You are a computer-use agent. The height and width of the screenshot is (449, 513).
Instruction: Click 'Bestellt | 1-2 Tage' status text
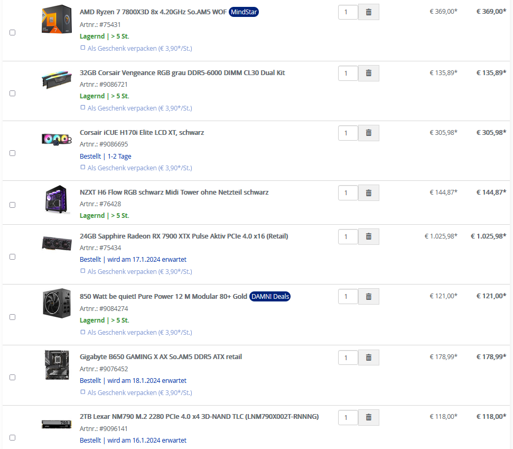105,156
